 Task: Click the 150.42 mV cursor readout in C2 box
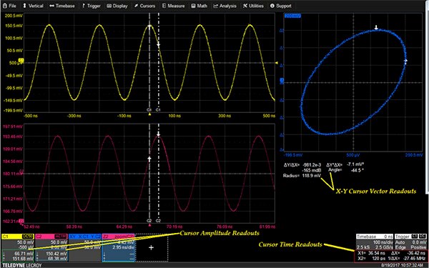pos(57,254)
